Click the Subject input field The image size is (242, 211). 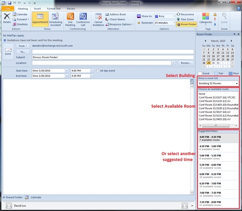(113, 57)
